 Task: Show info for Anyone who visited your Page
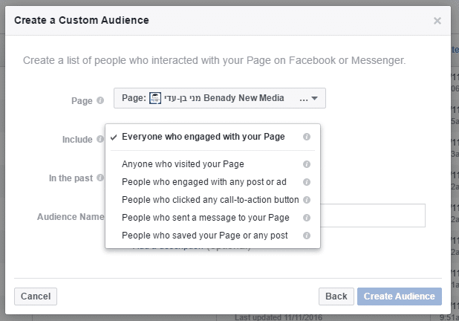tap(307, 164)
